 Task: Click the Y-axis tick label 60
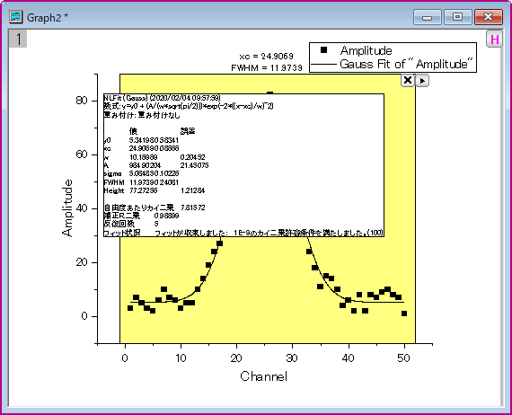click(82, 155)
